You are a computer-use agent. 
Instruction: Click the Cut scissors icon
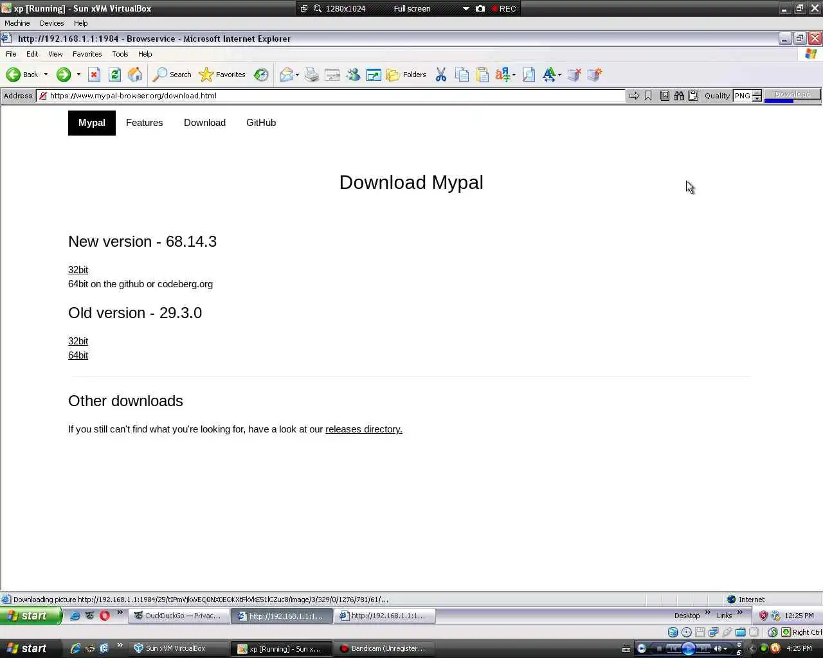pyautogui.click(x=441, y=75)
